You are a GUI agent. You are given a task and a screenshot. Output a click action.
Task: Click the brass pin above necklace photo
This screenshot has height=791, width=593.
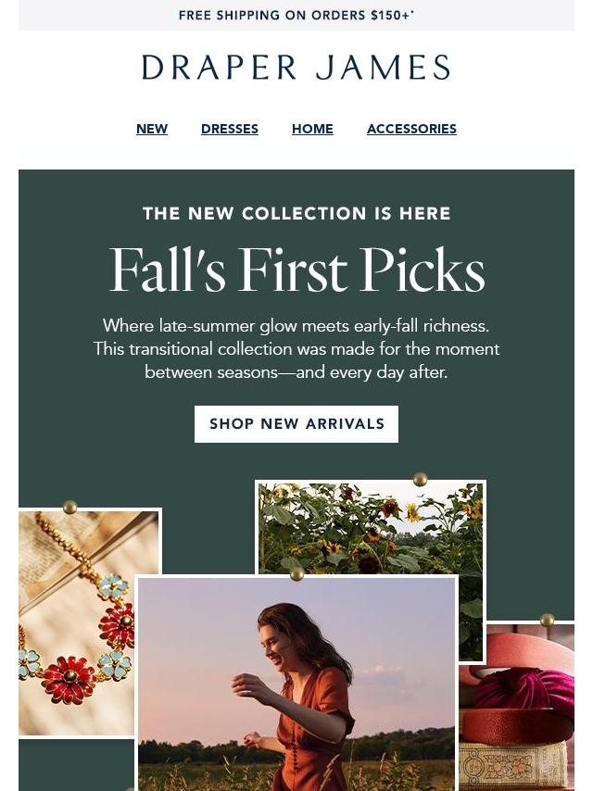pos(69,507)
